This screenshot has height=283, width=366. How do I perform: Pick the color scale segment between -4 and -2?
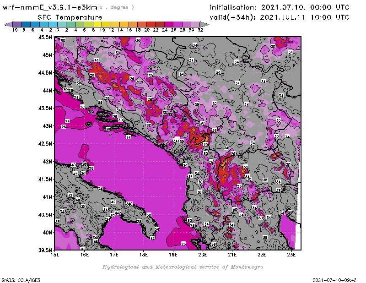coord(44,24)
